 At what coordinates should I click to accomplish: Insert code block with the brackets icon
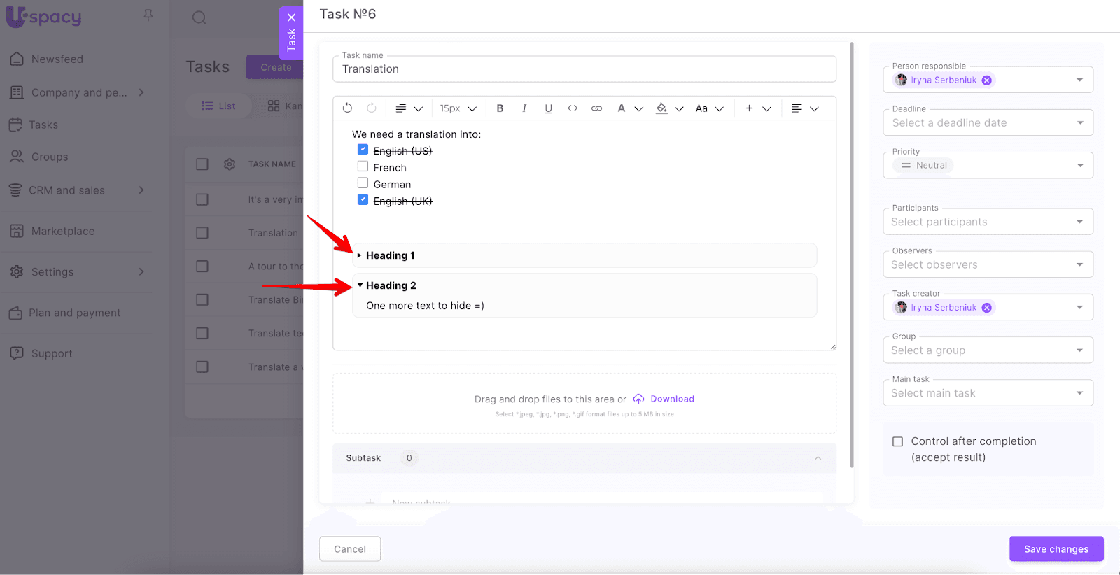(573, 108)
